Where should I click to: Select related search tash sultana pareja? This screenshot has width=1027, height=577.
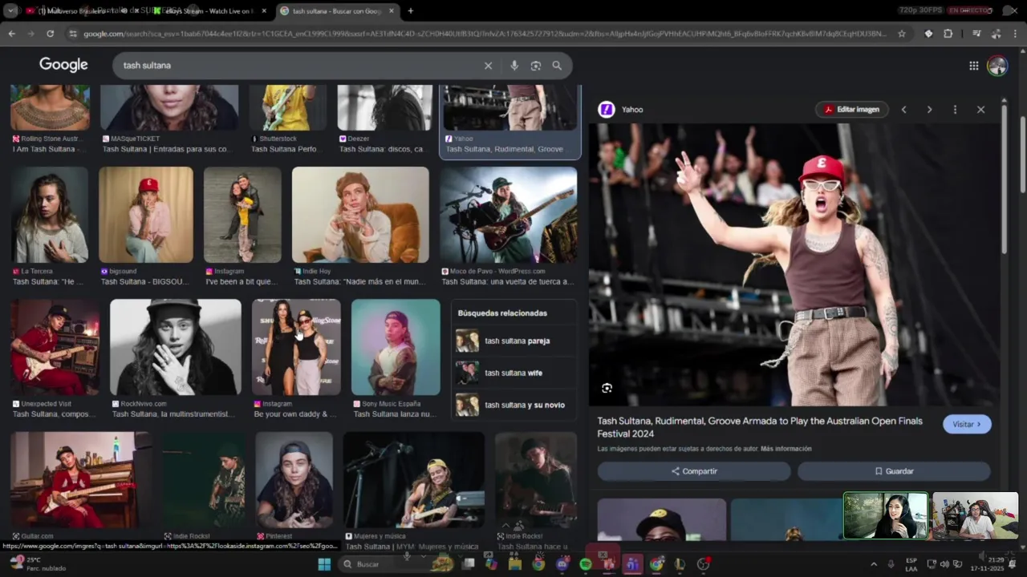tap(514, 341)
